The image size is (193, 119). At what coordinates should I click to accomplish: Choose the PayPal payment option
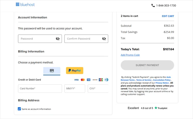[x=75, y=70]
